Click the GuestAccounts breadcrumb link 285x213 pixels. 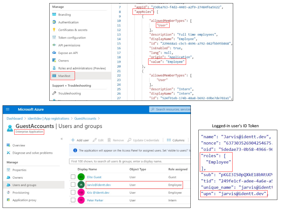(85, 118)
